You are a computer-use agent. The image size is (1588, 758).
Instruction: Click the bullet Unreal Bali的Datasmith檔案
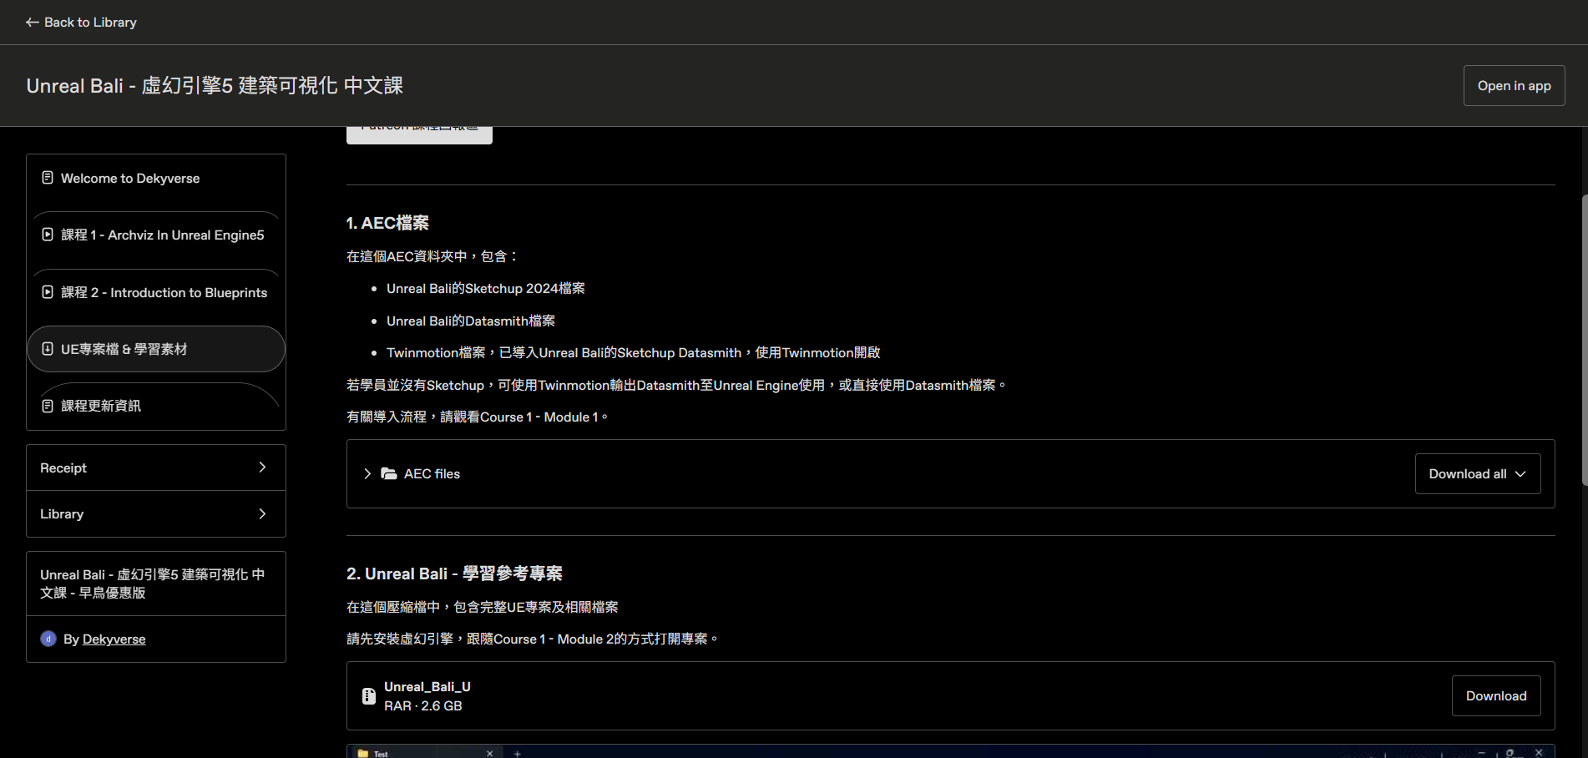[x=471, y=321]
